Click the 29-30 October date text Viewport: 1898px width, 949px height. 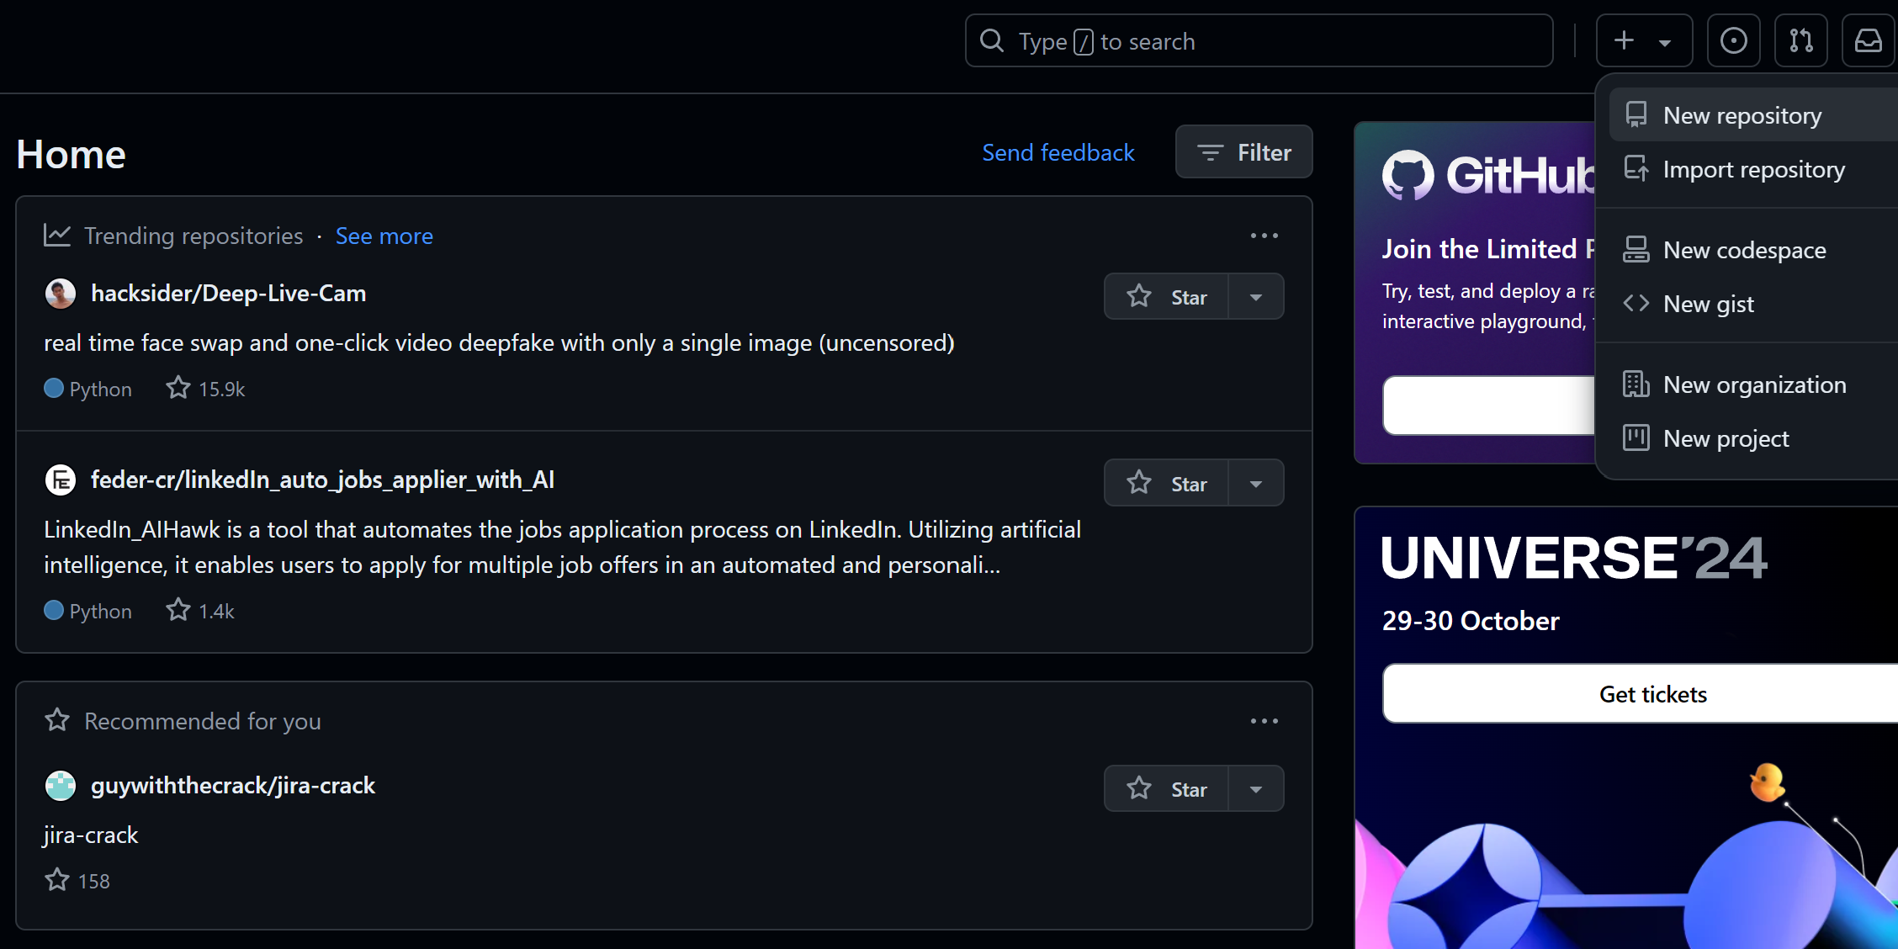pos(1471,621)
